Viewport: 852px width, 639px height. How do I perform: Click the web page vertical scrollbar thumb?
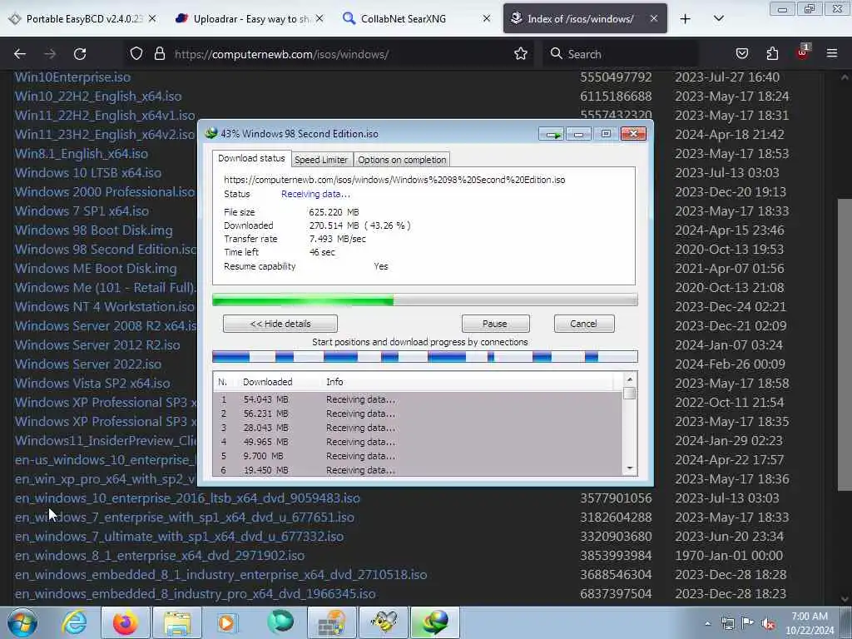[x=845, y=344]
